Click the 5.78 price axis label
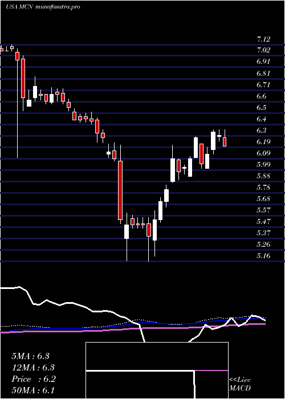The width and height of the screenshot is (285, 399). pyautogui.click(x=263, y=188)
